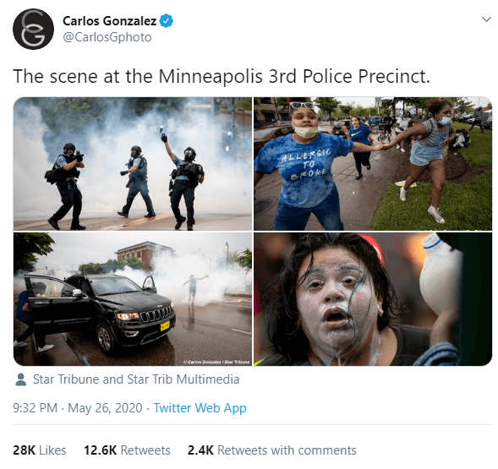498x469 pixels.
Task: View the 28K Likes list
Action: click(40, 450)
